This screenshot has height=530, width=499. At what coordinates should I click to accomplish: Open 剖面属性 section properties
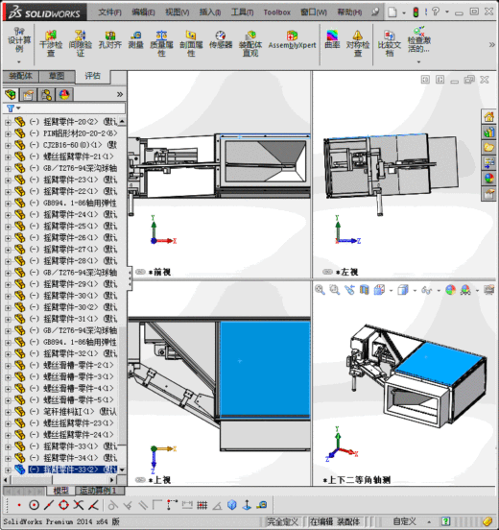[x=191, y=43]
